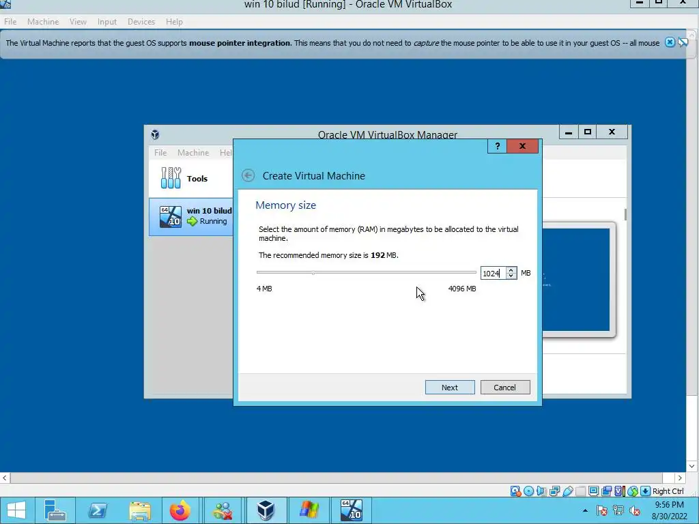Maximize the VirtualBox Manager window
Viewport: 699px width, 524px height.
pyautogui.click(x=588, y=132)
